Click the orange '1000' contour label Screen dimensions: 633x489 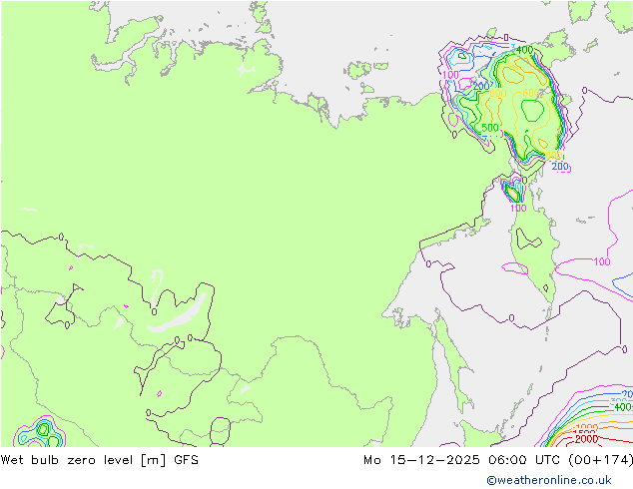(587, 427)
